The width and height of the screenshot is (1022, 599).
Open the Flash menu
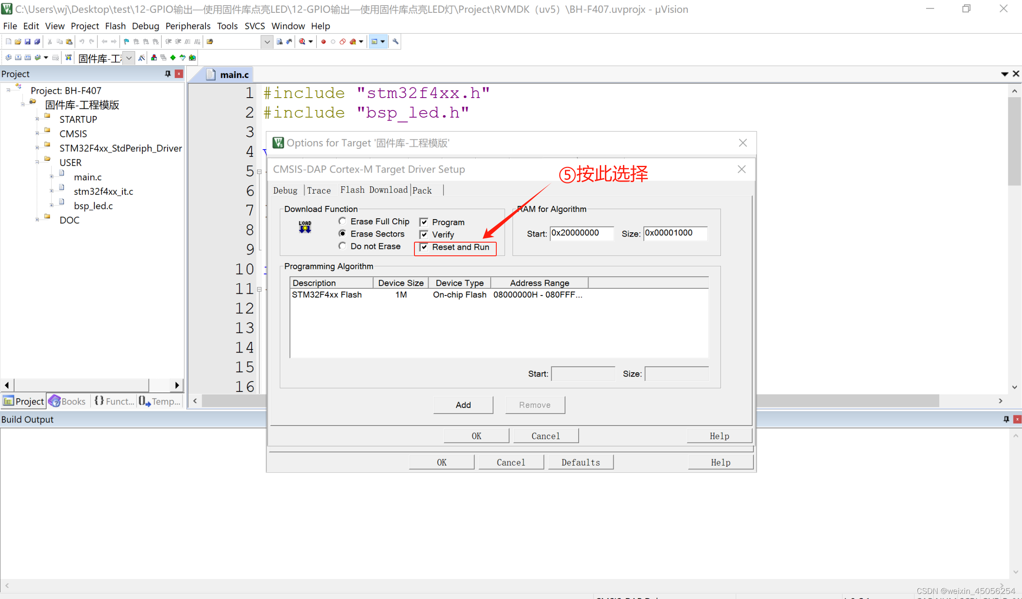click(115, 26)
